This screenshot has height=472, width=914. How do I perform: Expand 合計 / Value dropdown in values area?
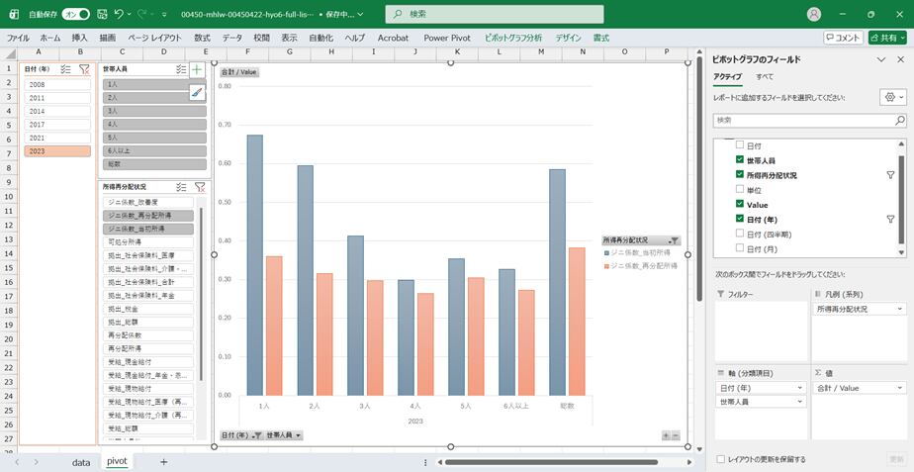pyautogui.click(x=899, y=388)
